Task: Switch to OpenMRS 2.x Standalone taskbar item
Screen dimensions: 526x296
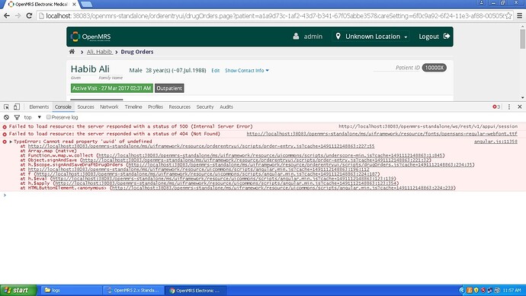Action: (133, 291)
